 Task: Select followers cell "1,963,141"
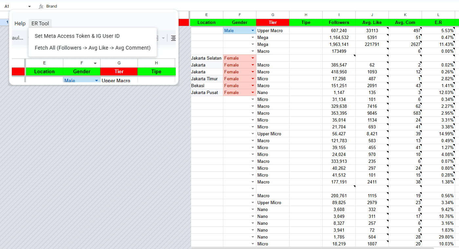[339, 44]
